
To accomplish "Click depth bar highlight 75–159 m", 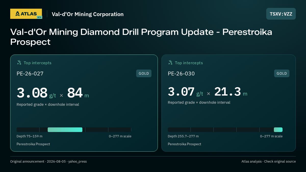I will 65,130.
